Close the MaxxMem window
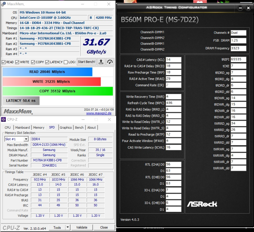 coord(109,4)
